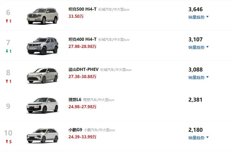Viewport: 234px width, 153px height.
Task: Open the 小鹏G9 model title link
Action: (75, 130)
